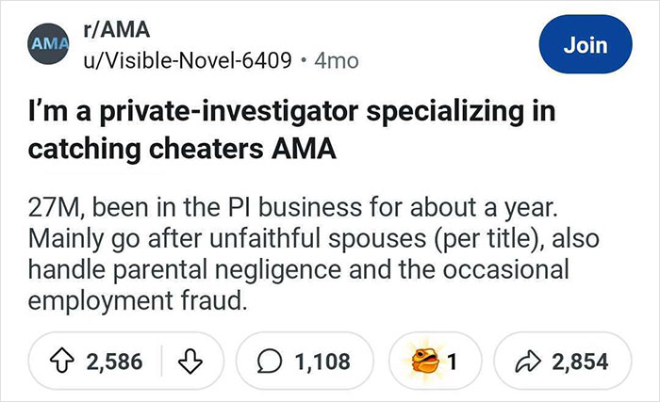The image size is (660, 402).
Task: Click the 4mo post timestamp
Action: point(334,59)
